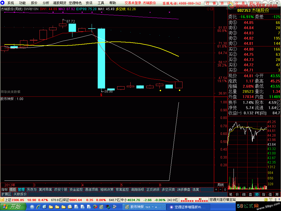Select the 指标 tab at bottom left
The width and height of the screenshot is (281, 211).
[x=4, y=190]
